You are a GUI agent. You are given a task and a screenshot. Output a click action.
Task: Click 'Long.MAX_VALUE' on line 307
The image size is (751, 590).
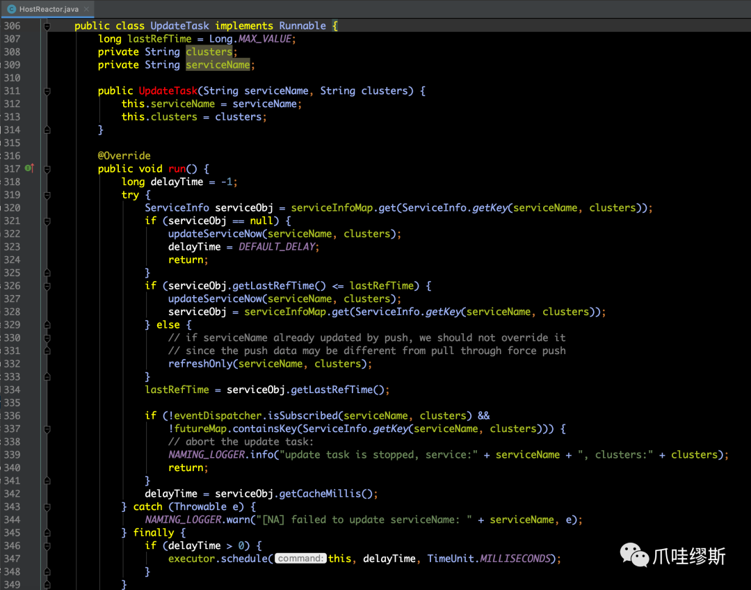pos(250,39)
